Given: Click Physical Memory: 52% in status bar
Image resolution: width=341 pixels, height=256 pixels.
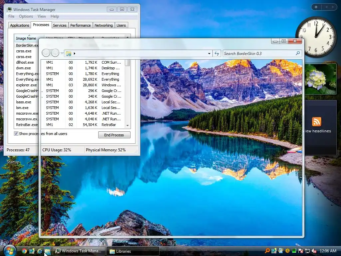Looking at the screenshot, I should click(106, 150).
